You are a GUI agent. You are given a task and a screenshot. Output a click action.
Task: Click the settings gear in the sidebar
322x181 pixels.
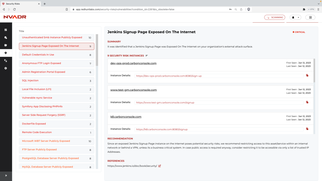[6, 68]
